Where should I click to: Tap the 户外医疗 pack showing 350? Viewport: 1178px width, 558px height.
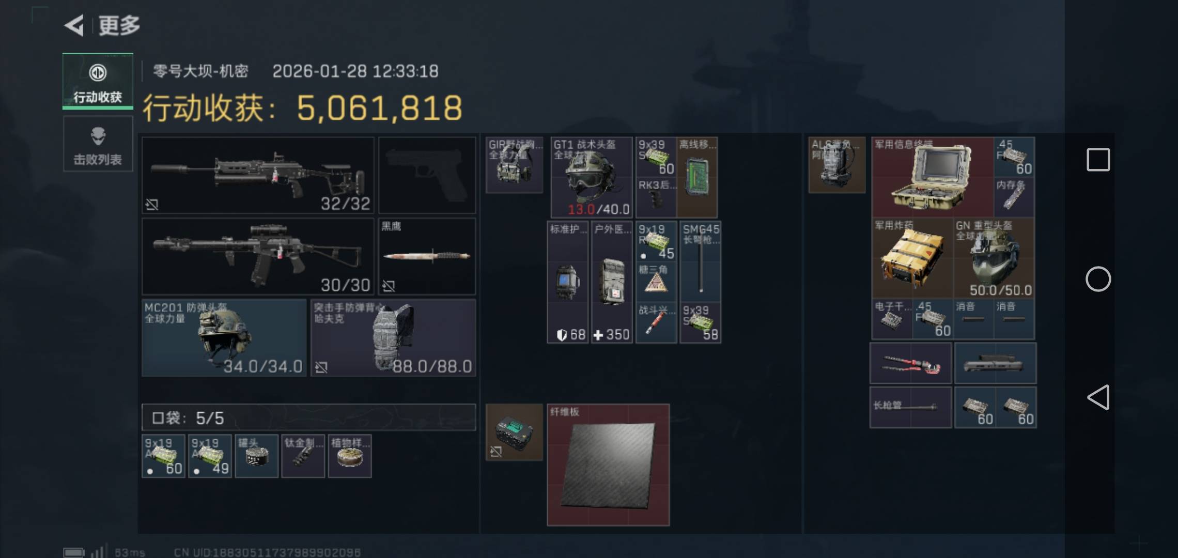(612, 282)
